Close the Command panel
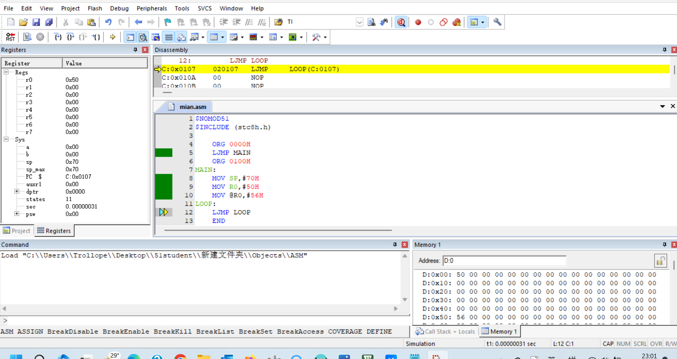 (x=405, y=244)
